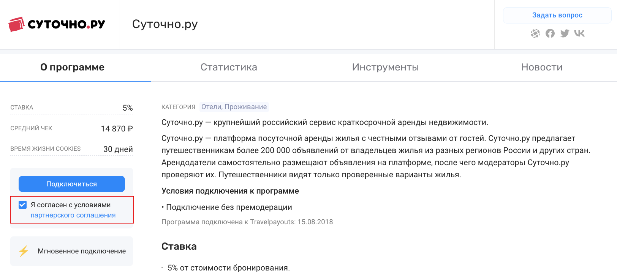The width and height of the screenshot is (617, 272).
Task: Click the 'КАТЕГОРИЯ' label
Action: point(178,107)
